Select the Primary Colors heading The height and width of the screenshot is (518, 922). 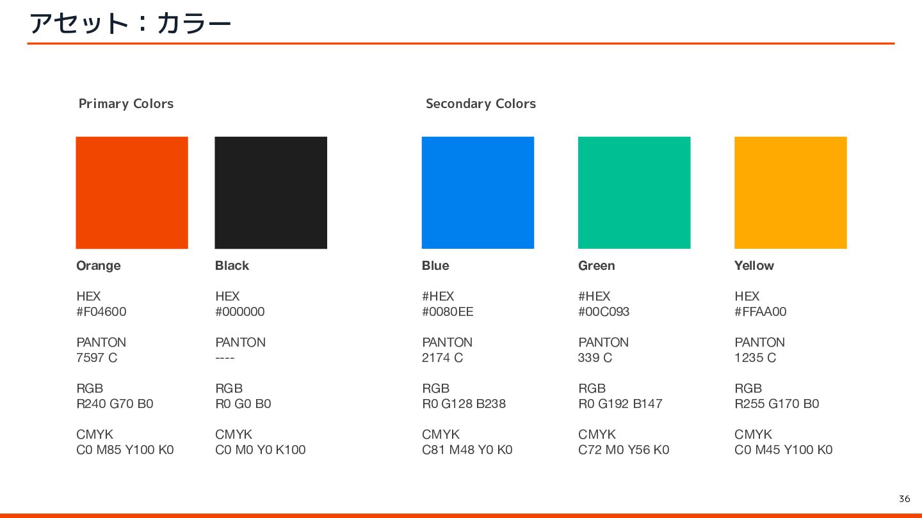click(126, 104)
